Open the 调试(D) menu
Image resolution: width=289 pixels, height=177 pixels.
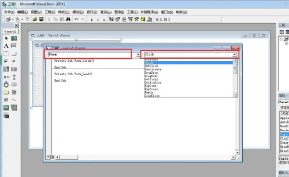pos(78,12)
